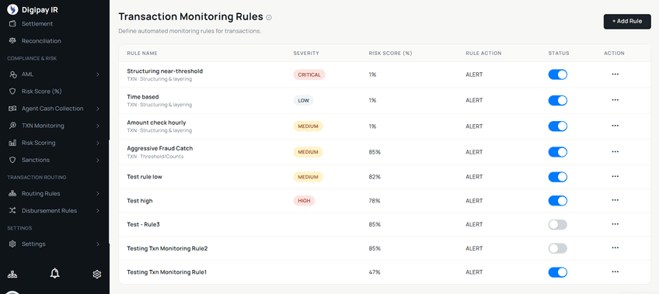This screenshot has height=294, width=659.
Task: Click the Settlement wallet icon
Action: click(x=12, y=24)
